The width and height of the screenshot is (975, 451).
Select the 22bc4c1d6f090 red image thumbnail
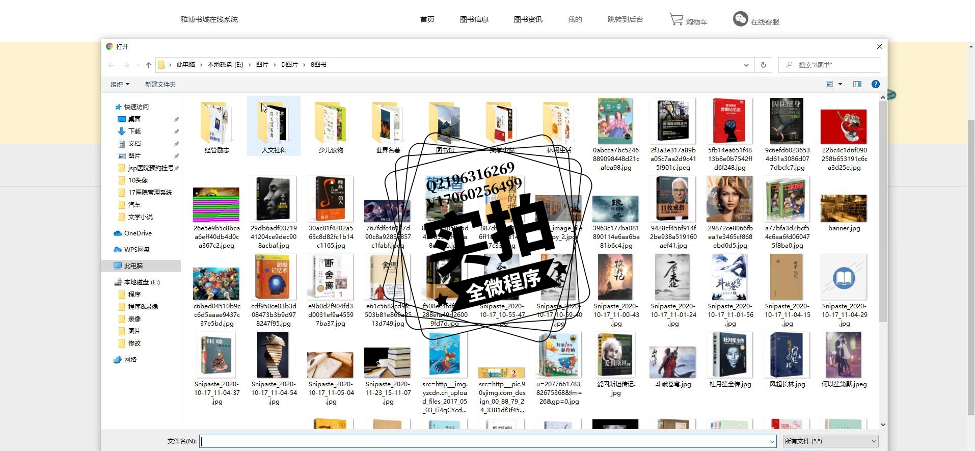pyautogui.click(x=844, y=126)
